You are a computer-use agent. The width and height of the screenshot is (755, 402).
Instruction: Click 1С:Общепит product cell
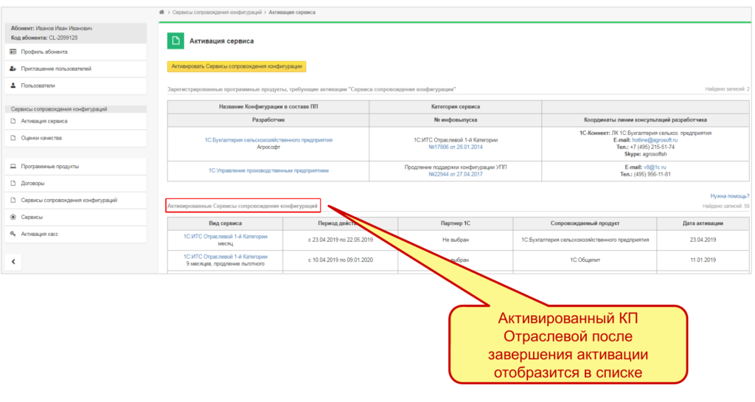click(585, 260)
